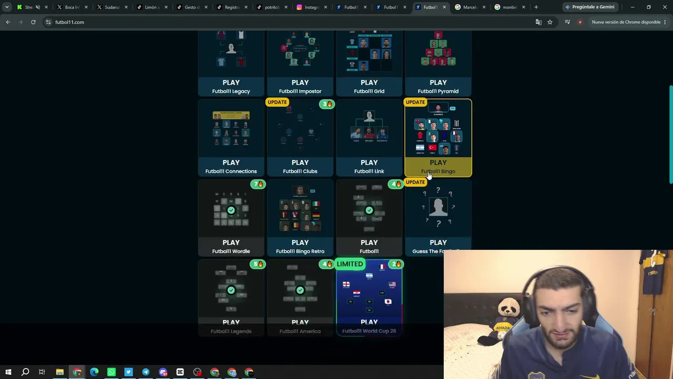
Task: Unmute the Kick stream tab audio icon
Action: pos(38,7)
